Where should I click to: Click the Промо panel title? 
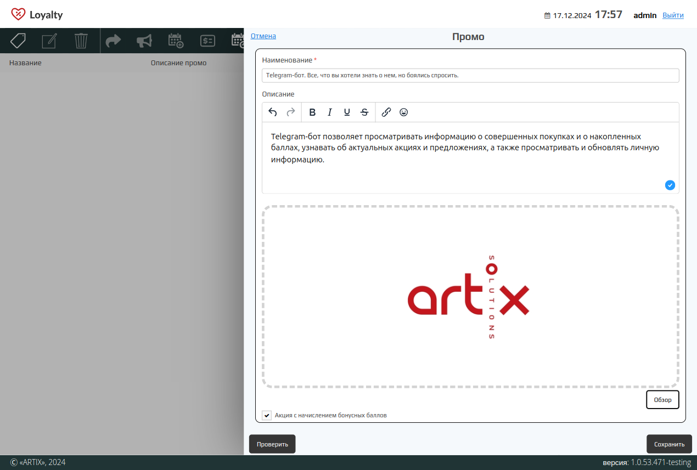(x=468, y=37)
